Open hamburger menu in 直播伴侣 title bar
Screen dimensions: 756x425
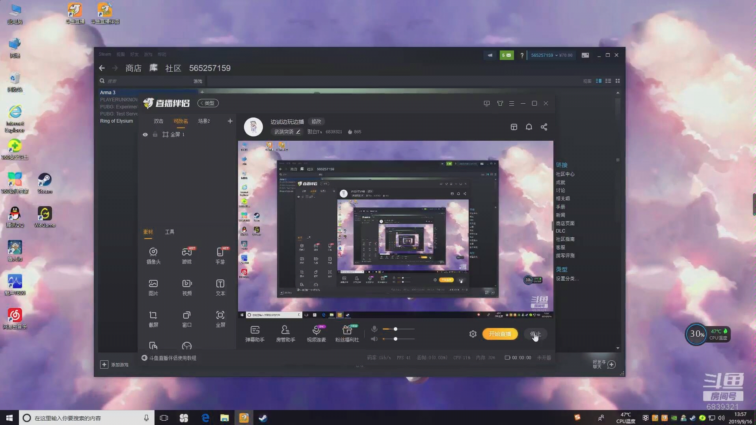(x=512, y=103)
